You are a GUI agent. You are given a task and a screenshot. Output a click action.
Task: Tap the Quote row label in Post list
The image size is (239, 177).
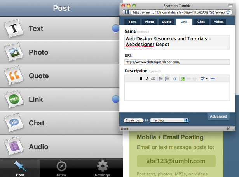(x=39, y=76)
